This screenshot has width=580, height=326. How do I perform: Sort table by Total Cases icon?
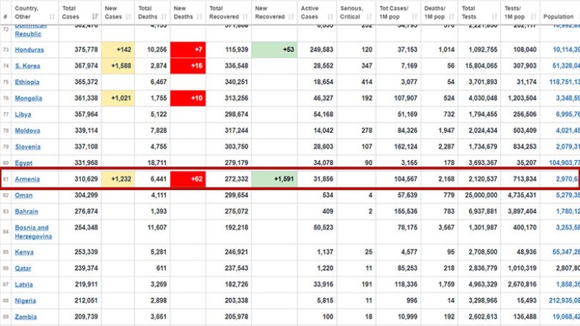95,16
